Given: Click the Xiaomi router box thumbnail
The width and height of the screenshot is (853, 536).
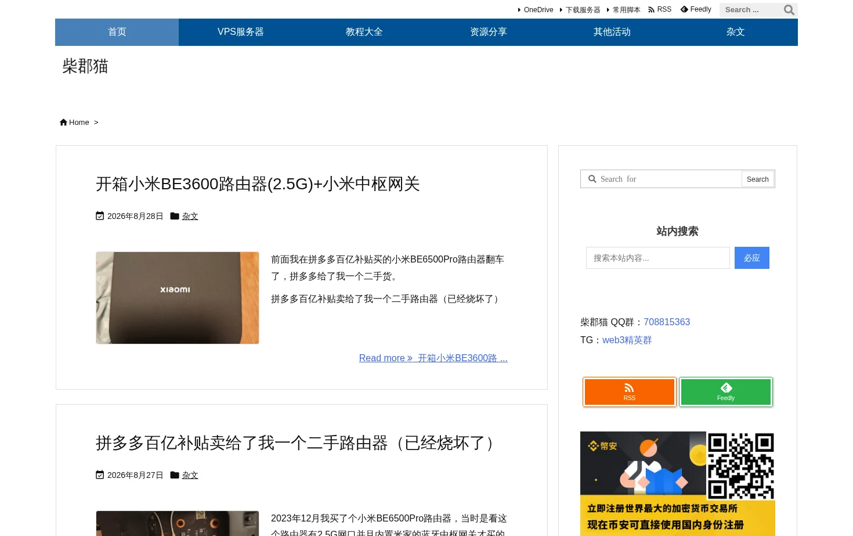Looking at the screenshot, I should click(x=178, y=298).
